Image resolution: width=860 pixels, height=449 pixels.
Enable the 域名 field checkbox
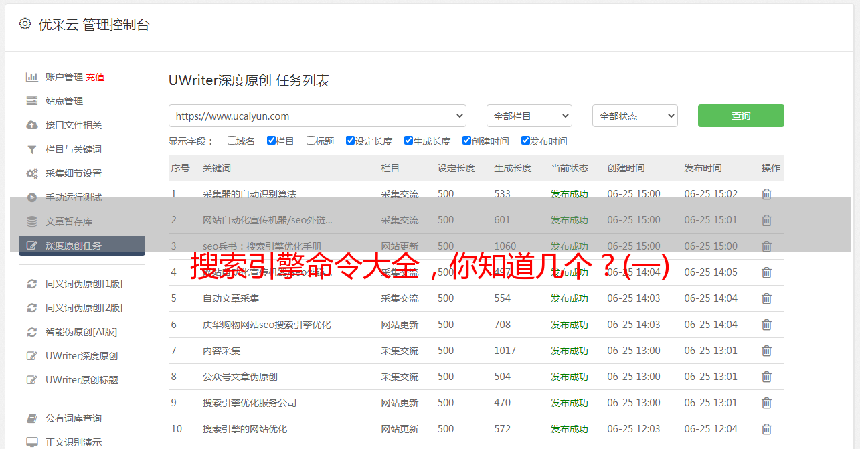pyautogui.click(x=232, y=141)
